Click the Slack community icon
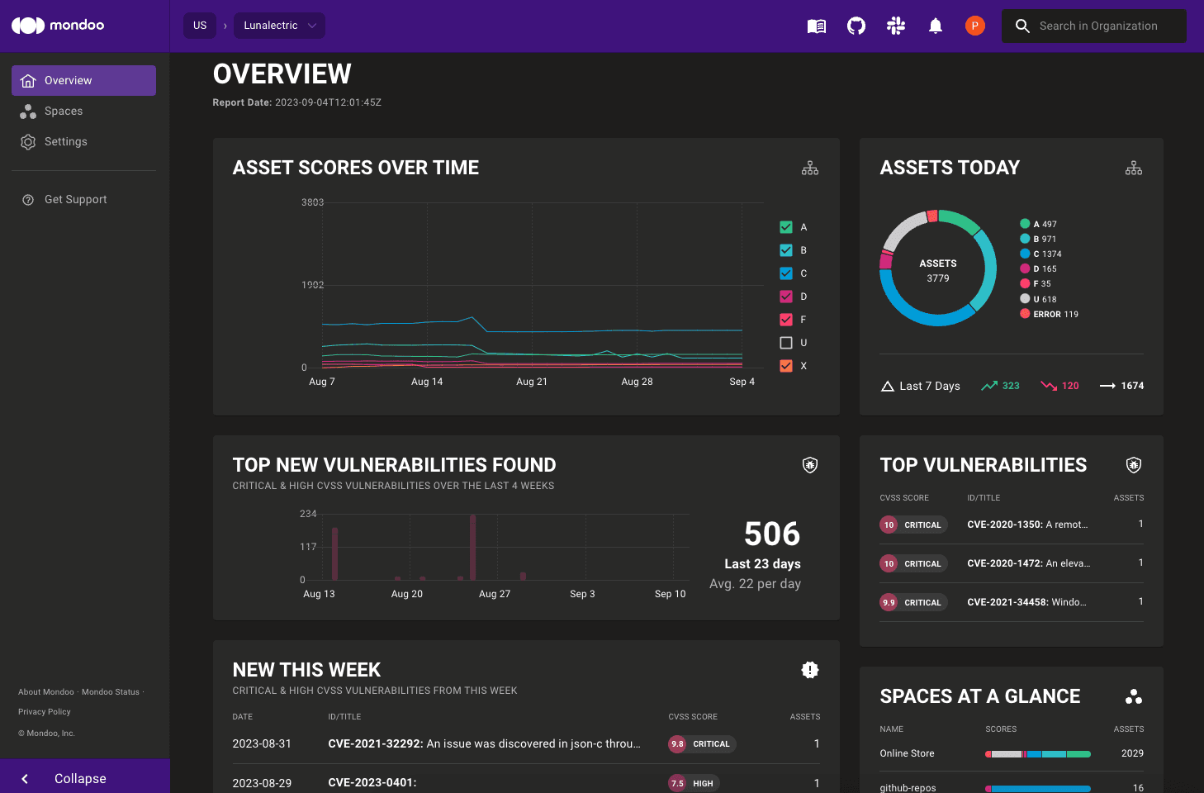This screenshot has width=1204, height=793. click(896, 26)
